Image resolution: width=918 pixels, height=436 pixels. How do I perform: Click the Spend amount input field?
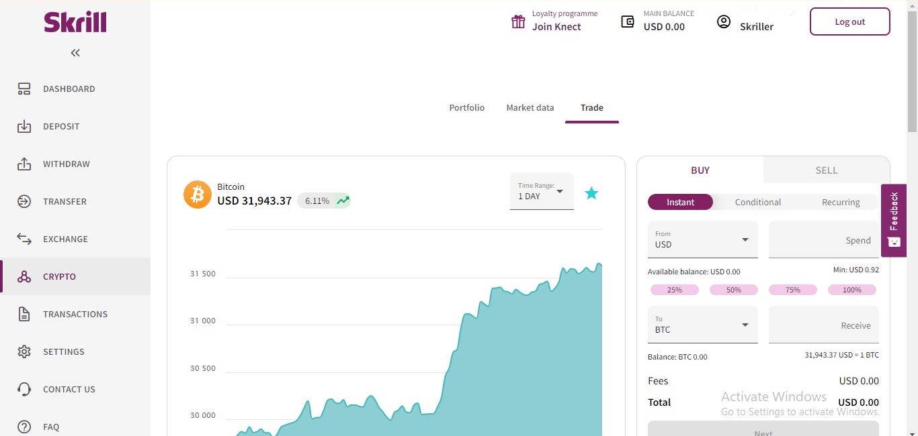[824, 239]
